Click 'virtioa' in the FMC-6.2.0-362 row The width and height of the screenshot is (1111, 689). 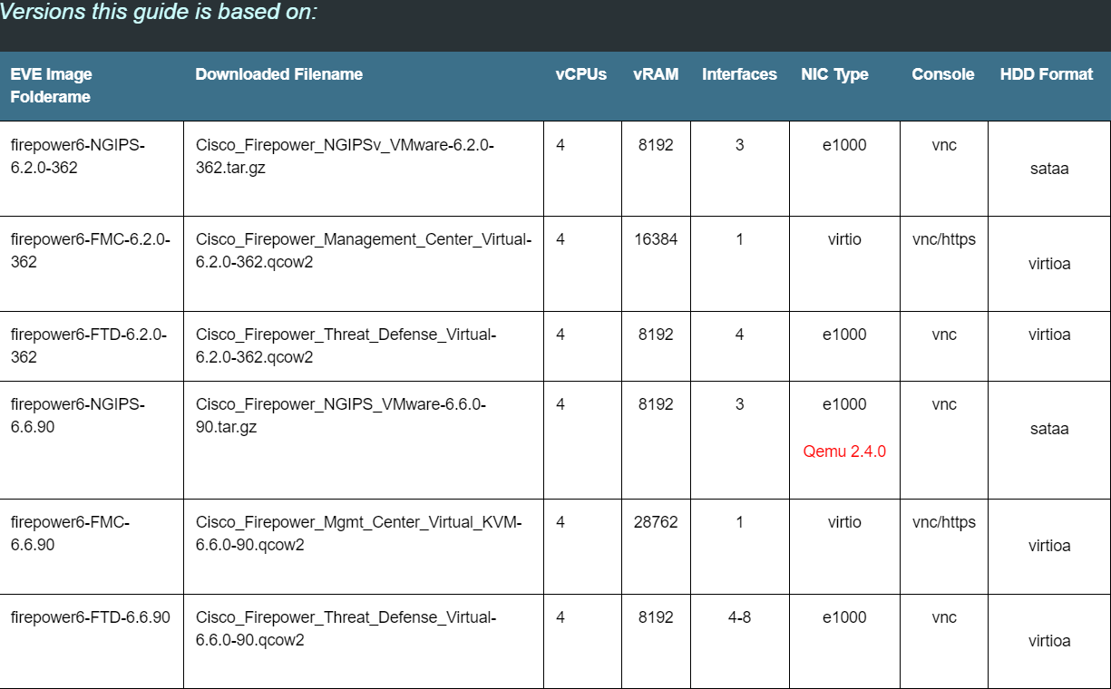point(1049,264)
